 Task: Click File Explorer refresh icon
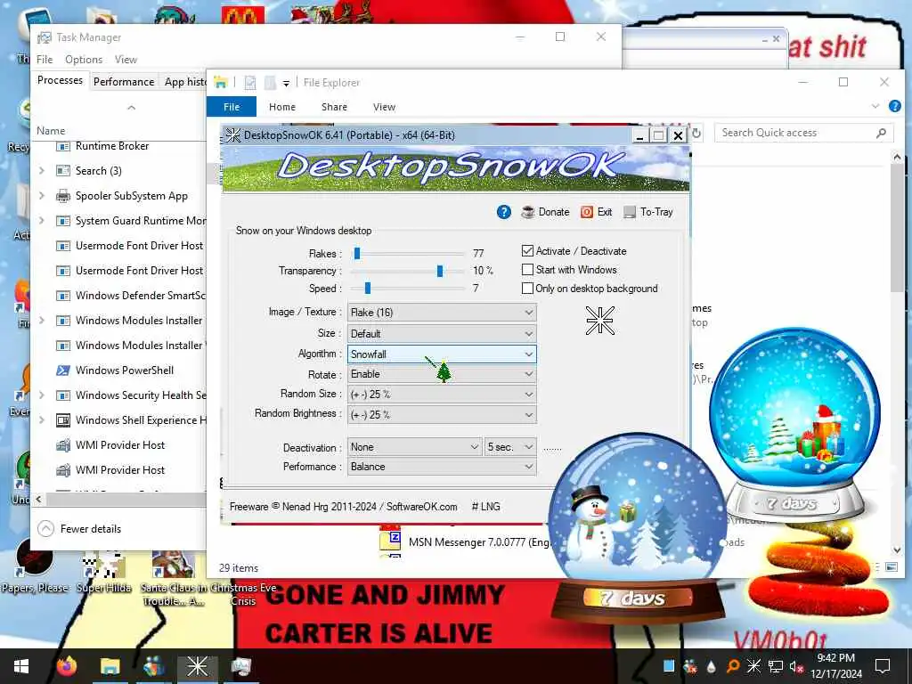point(696,134)
